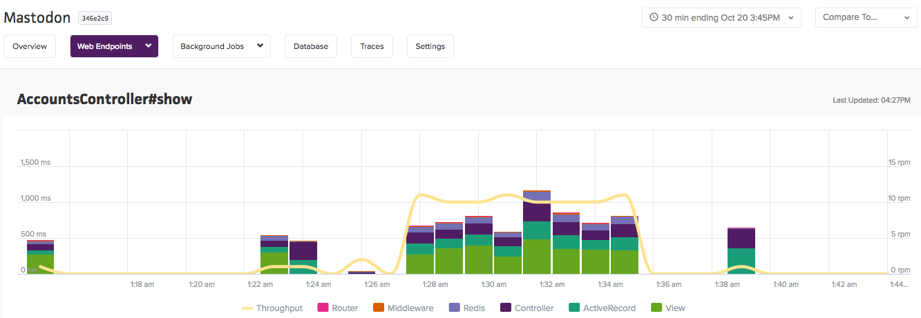921x318 pixels.
Task: Toggle the Throughput legend line marker
Action: coord(247,308)
